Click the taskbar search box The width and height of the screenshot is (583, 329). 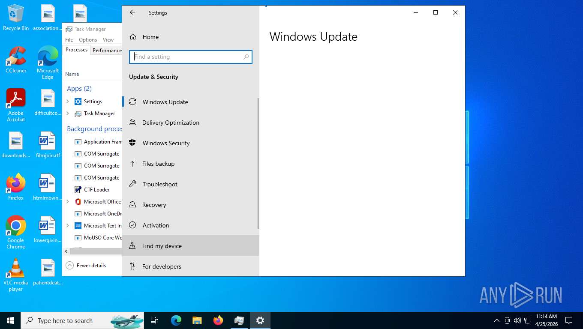[83, 320]
